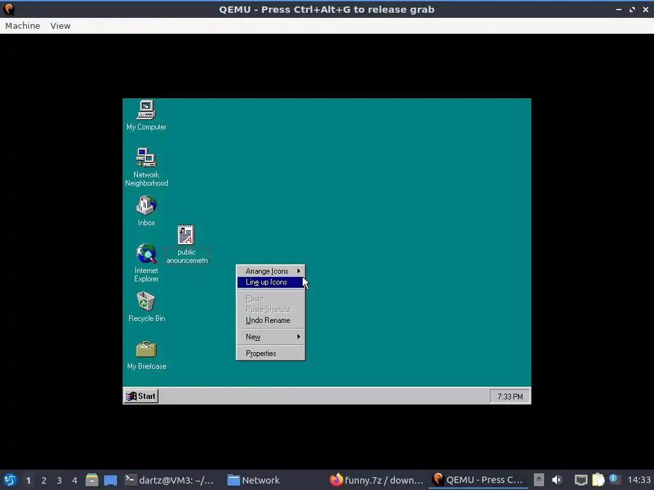The height and width of the screenshot is (490, 654).
Task: Click the show desktop panel icon
Action: (x=110, y=480)
